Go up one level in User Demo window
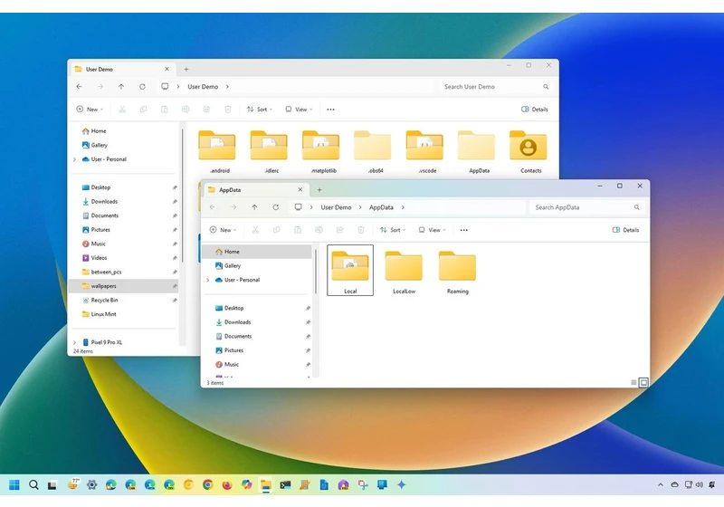The width and height of the screenshot is (724, 507). 121,86
